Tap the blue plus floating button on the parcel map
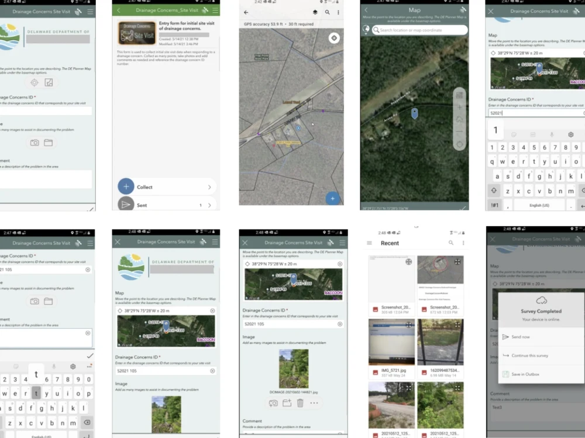The width and height of the screenshot is (585, 438). [332, 198]
